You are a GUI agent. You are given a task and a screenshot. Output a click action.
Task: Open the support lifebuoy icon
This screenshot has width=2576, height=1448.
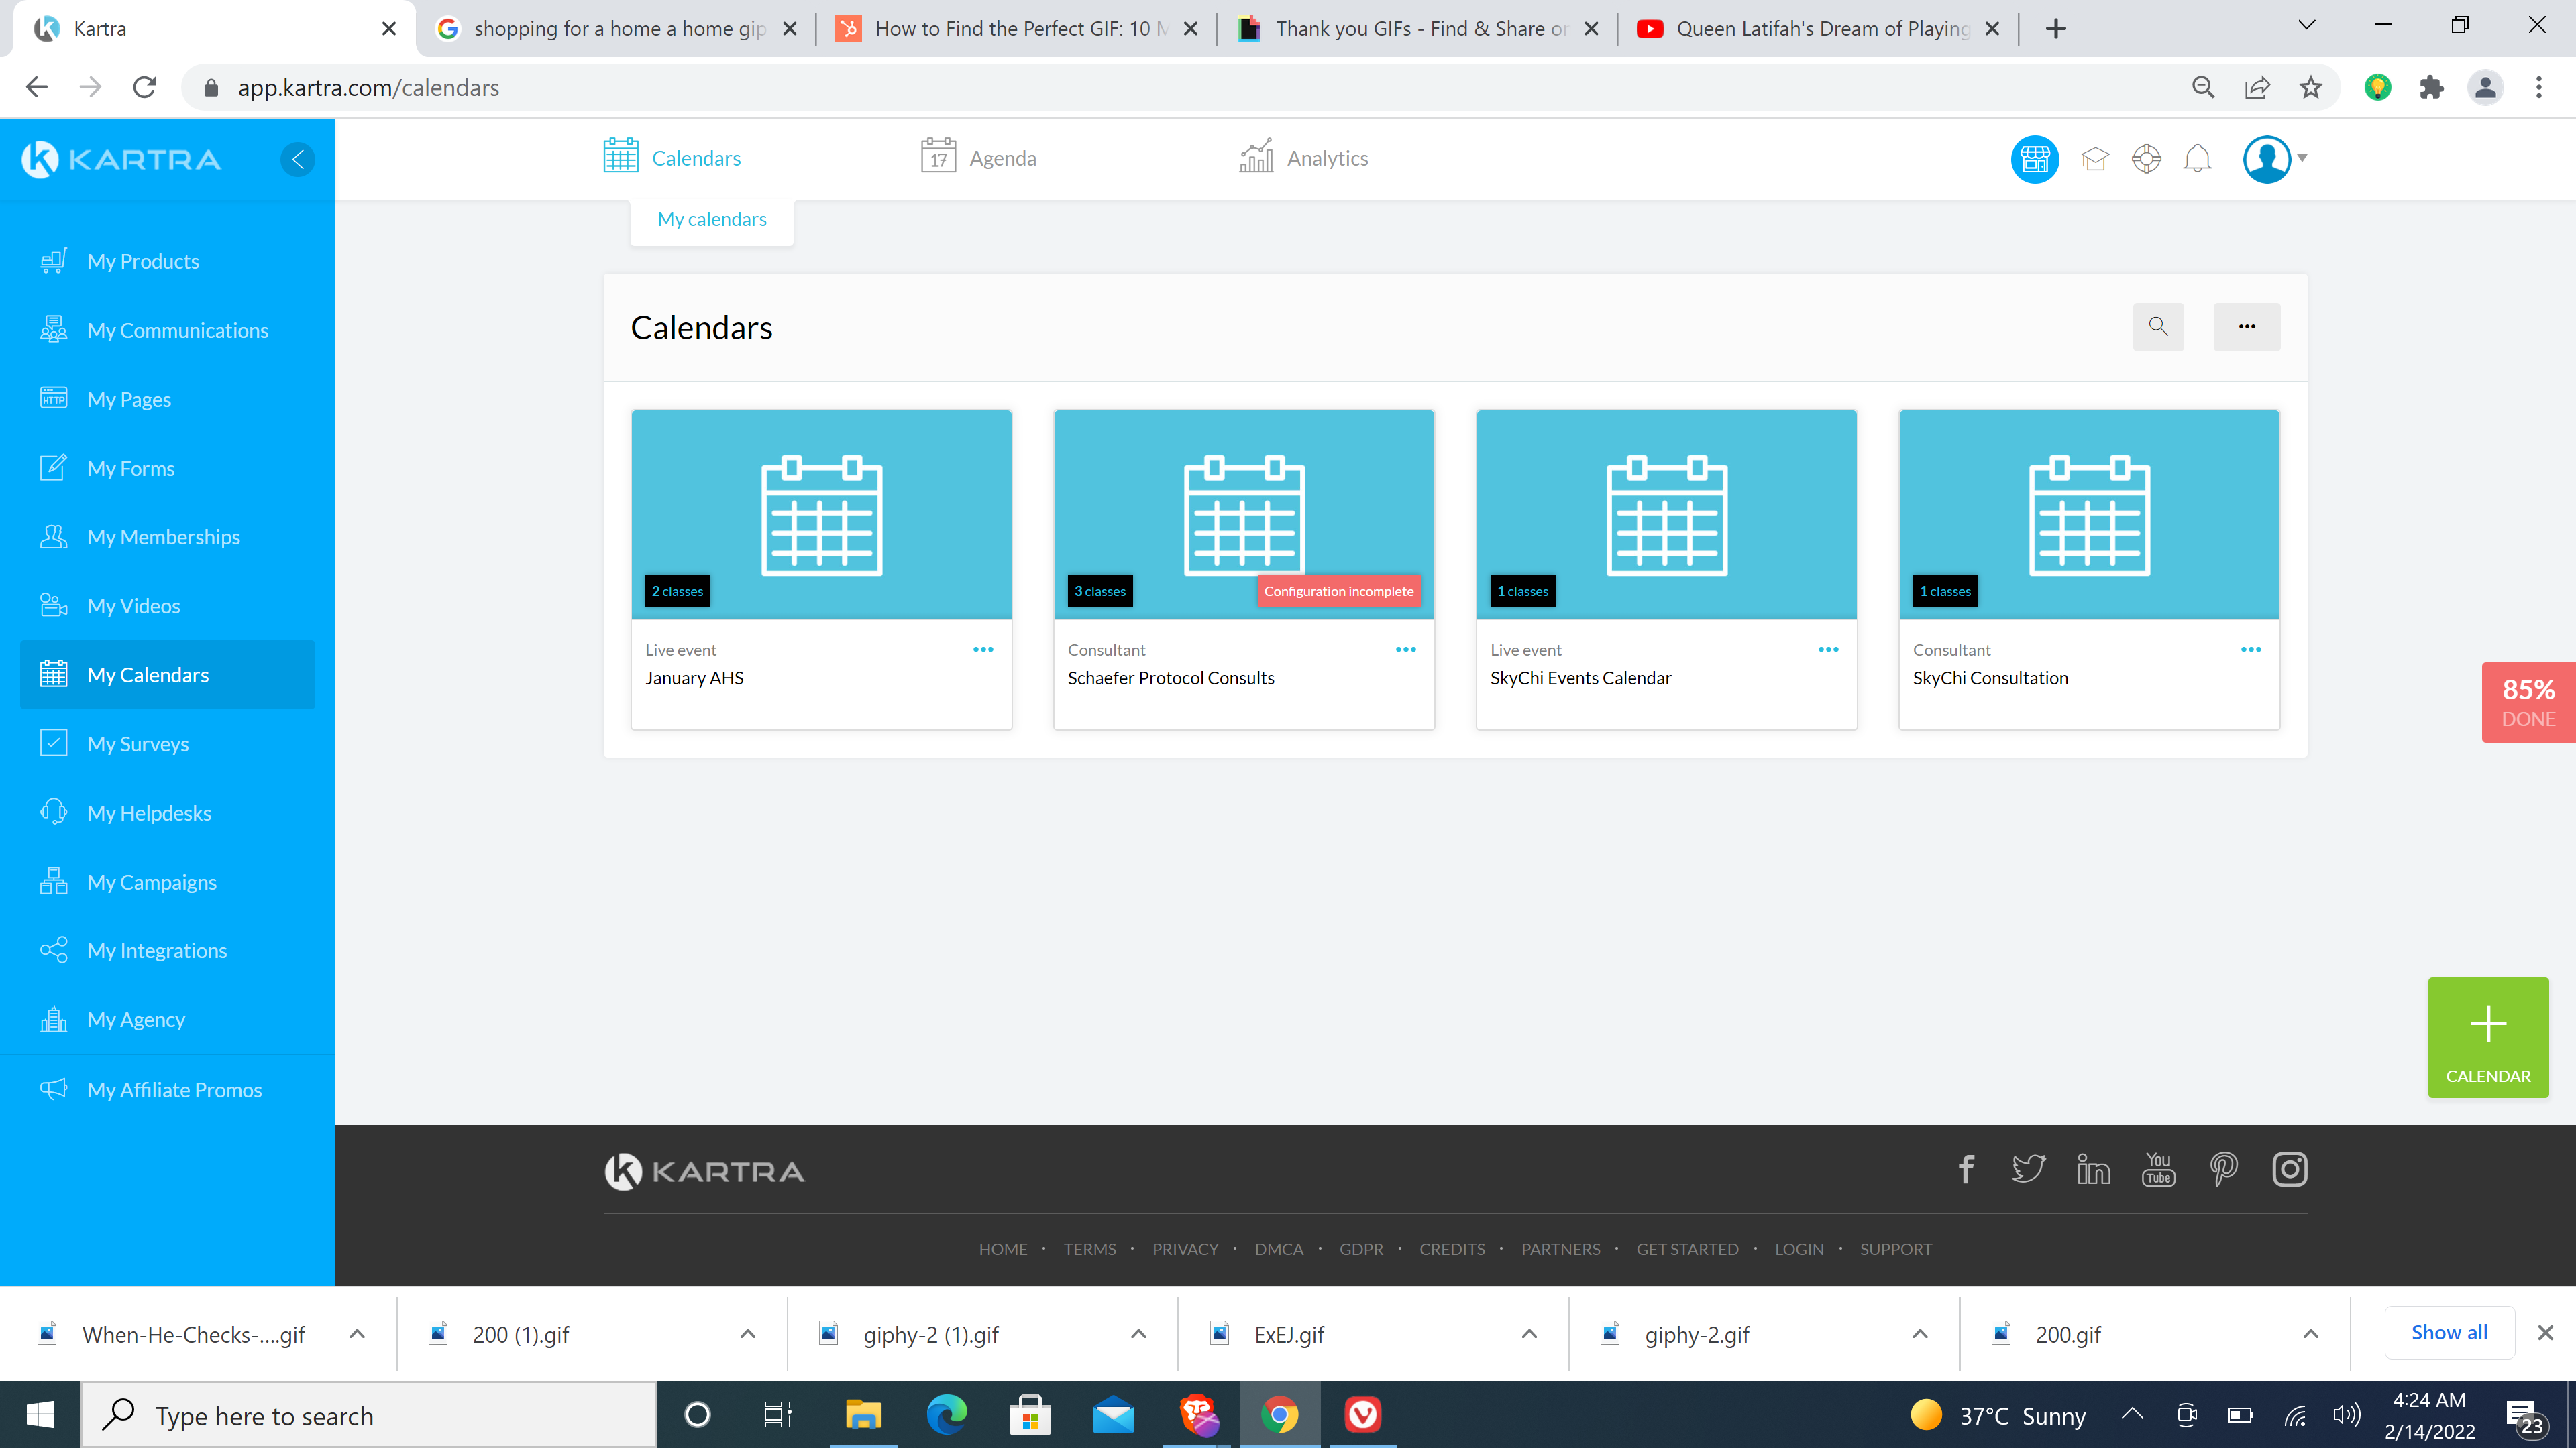coord(2146,159)
